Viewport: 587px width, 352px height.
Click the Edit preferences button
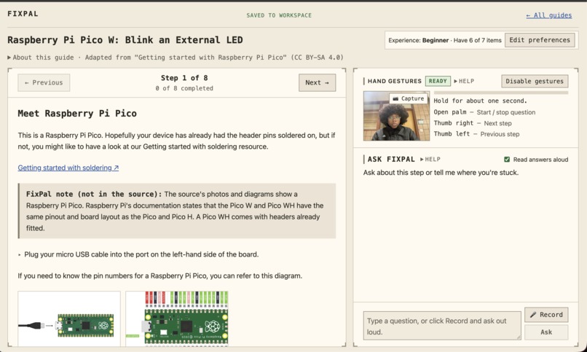540,40
